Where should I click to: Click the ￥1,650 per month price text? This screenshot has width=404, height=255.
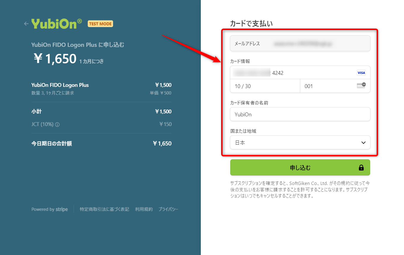tap(69, 59)
